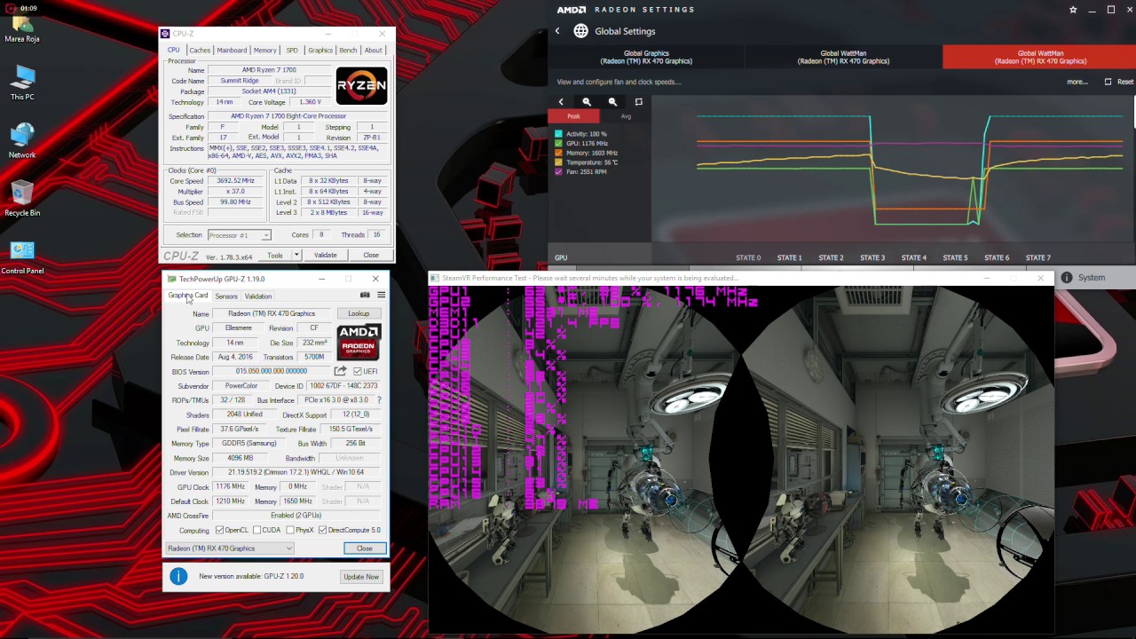The width and height of the screenshot is (1136, 639).
Task: Click the Global Settings globe icon
Action: (580, 31)
